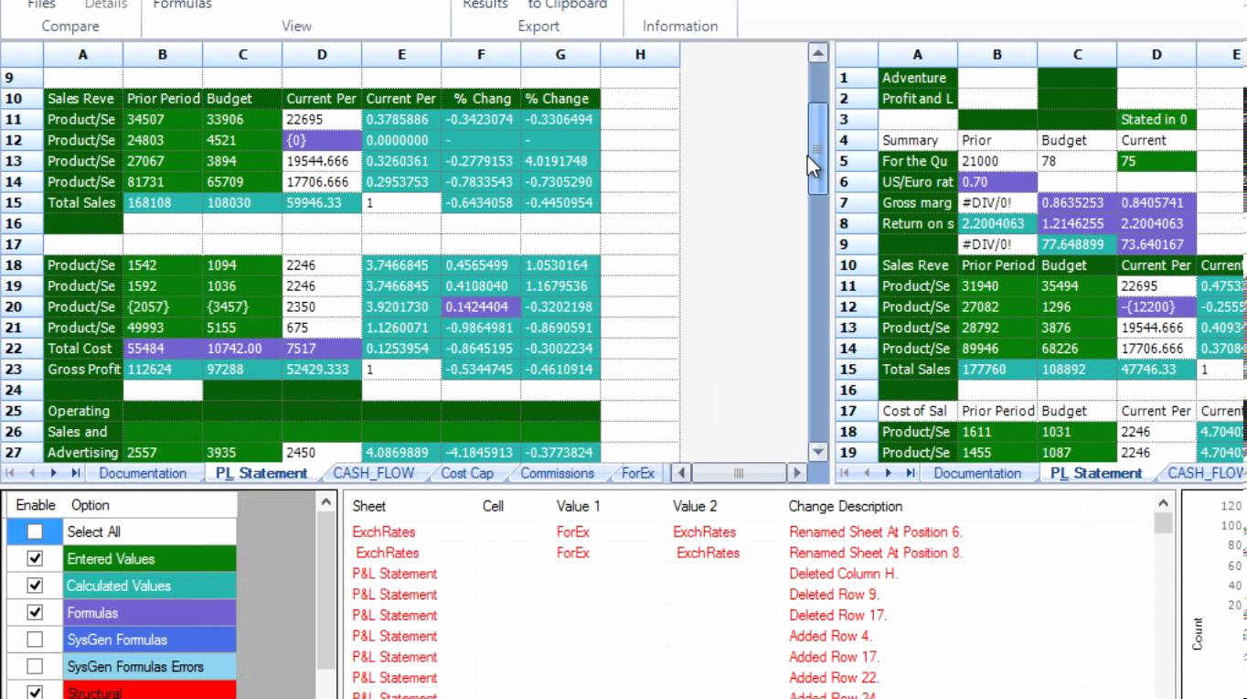Go to first sheet tab in right workbook pane
Screen dimensions: 1247x699
point(847,473)
